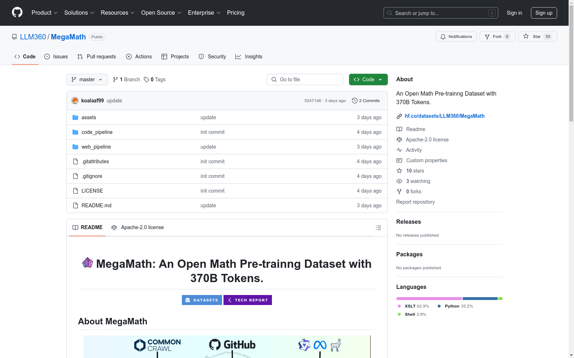Click the tag icon next to 0 Tags
This screenshot has height=358, width=574.
146,79
